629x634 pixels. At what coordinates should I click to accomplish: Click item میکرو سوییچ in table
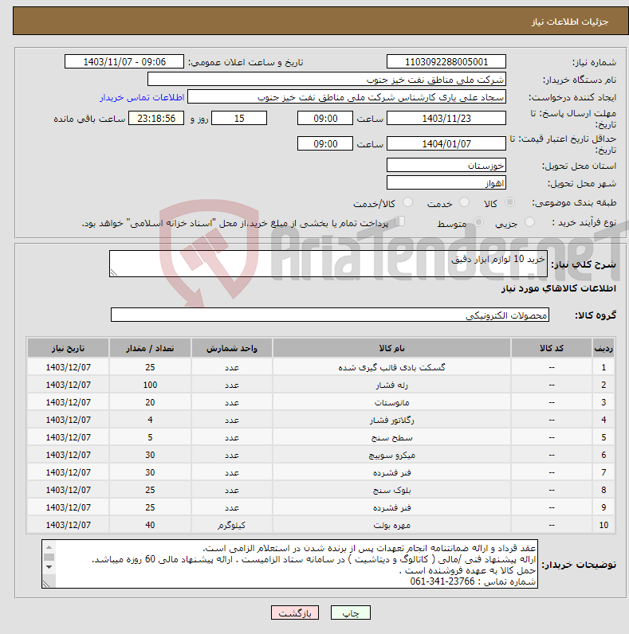tap(391, 455)
